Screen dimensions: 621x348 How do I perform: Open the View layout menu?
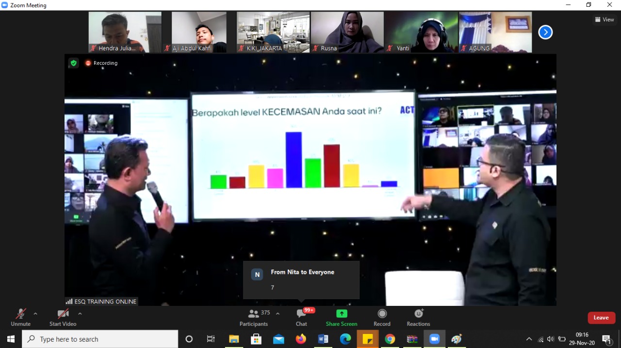click(x=605, y=20)
